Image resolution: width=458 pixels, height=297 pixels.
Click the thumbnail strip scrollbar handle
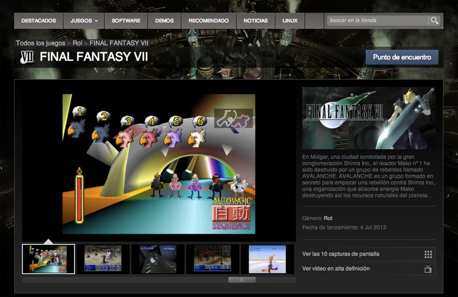coord(242,280)
